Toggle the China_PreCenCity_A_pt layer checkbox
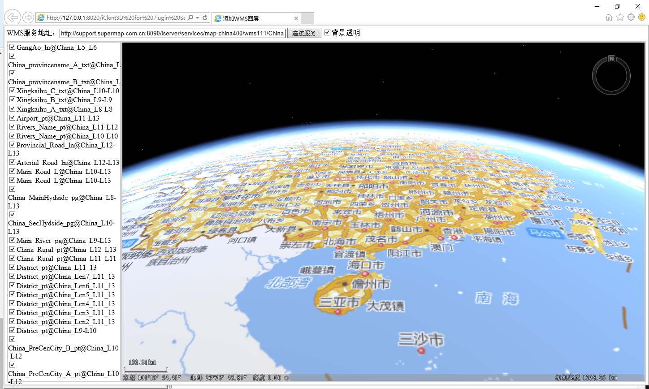 click(x=13, y=365)
